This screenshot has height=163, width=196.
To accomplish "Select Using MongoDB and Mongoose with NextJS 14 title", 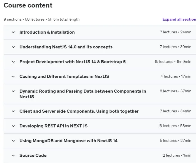I will click(x=68, y=141).
